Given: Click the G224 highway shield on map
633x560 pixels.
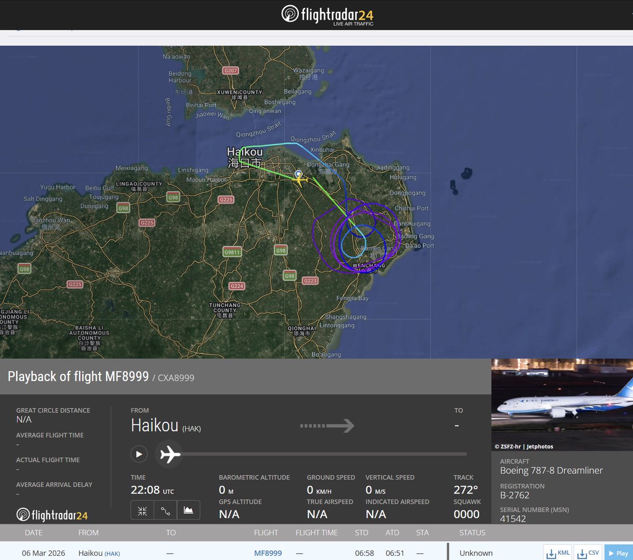Looking at the screenshot, I should click(x=237, y=286).
